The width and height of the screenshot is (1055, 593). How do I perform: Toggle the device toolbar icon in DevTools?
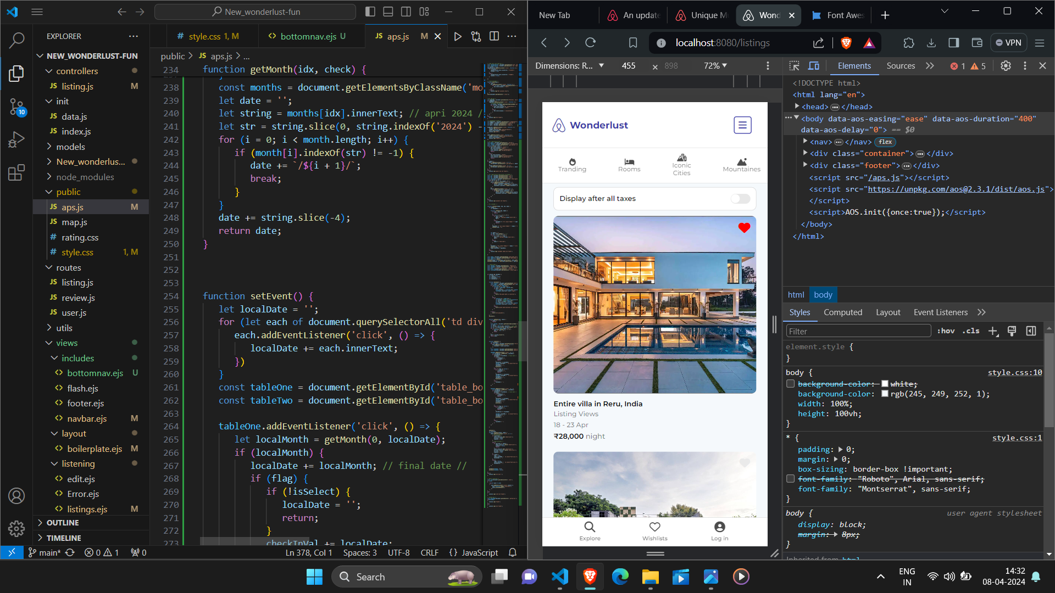tap(814, 66)
